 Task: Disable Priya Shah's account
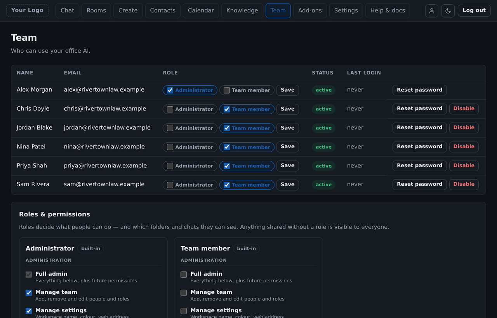pyautogui.click(x=464, y=166)
